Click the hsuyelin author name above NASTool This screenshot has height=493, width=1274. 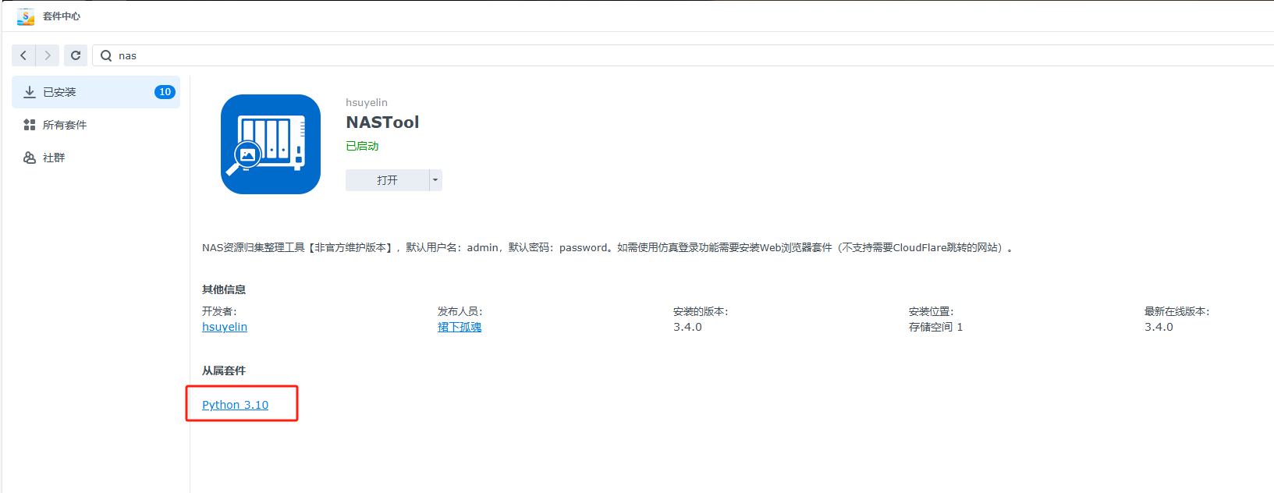(367, 102)
